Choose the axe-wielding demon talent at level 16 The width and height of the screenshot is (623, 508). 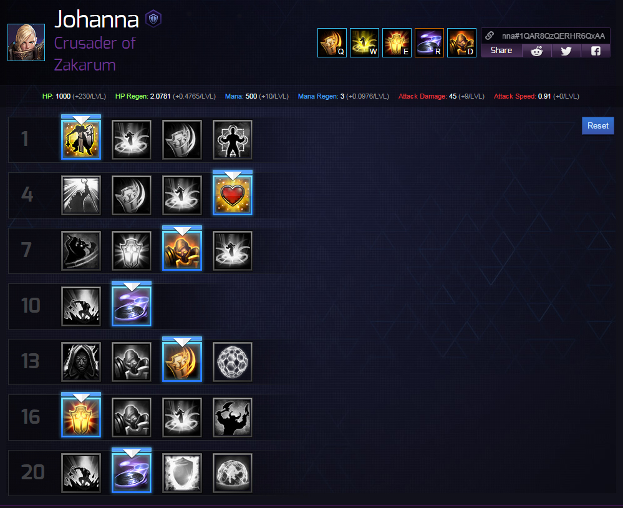point(233,418)
